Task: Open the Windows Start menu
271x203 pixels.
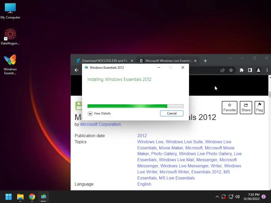Action: pos(8,197)
